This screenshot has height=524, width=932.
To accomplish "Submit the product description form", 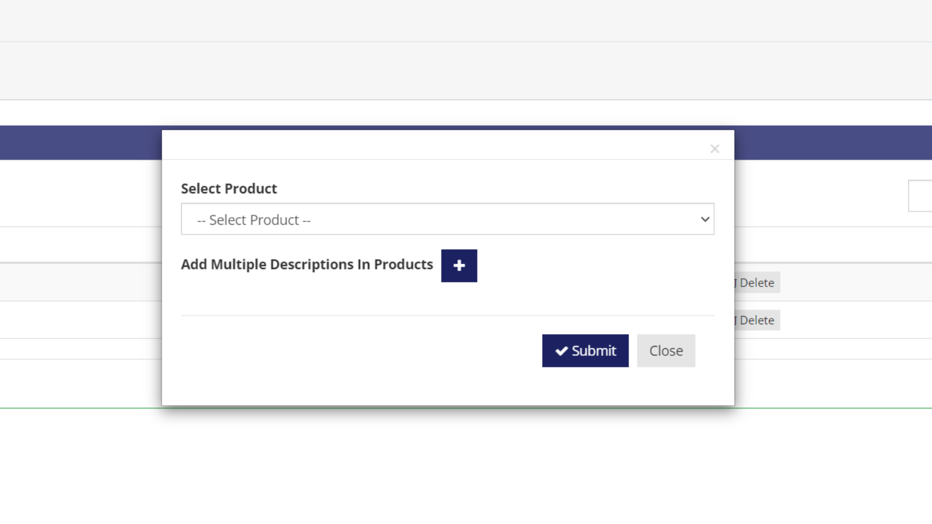I will click(x=585, y=350).
